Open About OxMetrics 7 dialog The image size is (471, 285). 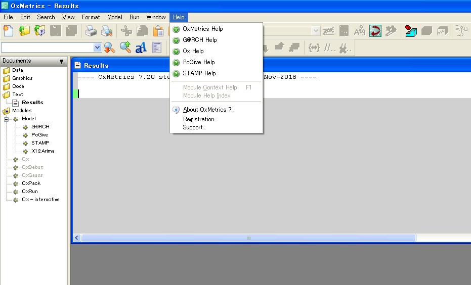[x=217, y=110]
